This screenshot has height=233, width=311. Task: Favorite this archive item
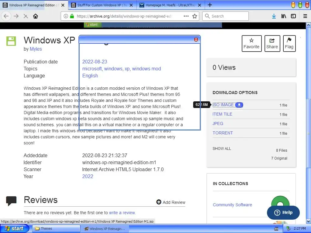(251, 44)
